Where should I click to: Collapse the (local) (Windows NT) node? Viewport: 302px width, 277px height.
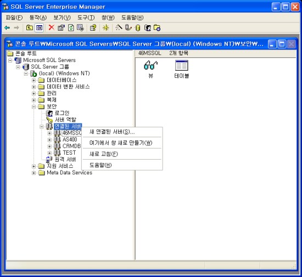click(26, 74)
